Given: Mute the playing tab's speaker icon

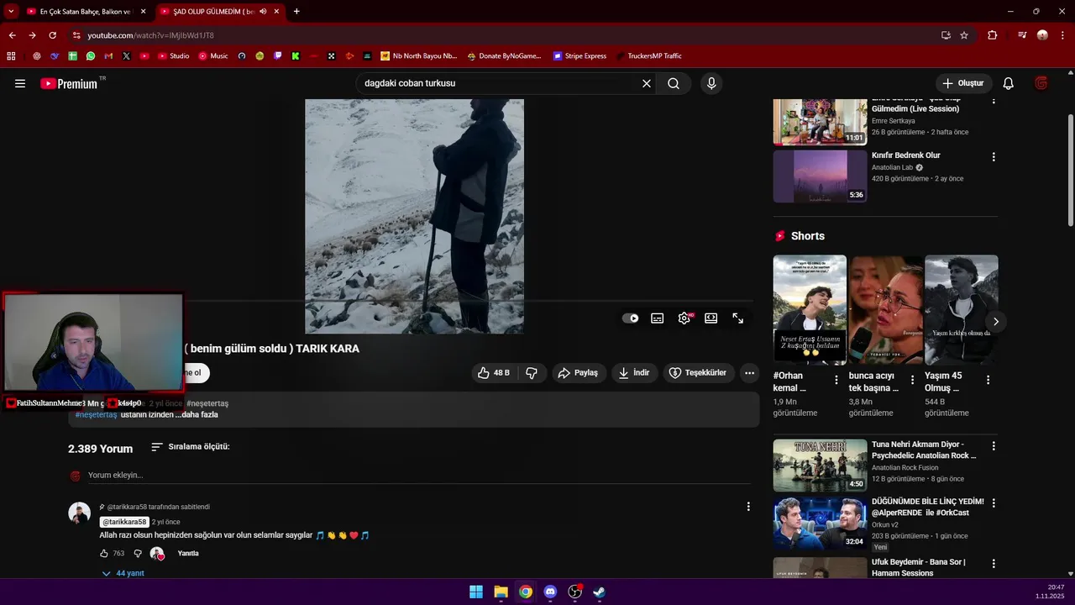Looking at the screenshot, I should click(263, 12).
